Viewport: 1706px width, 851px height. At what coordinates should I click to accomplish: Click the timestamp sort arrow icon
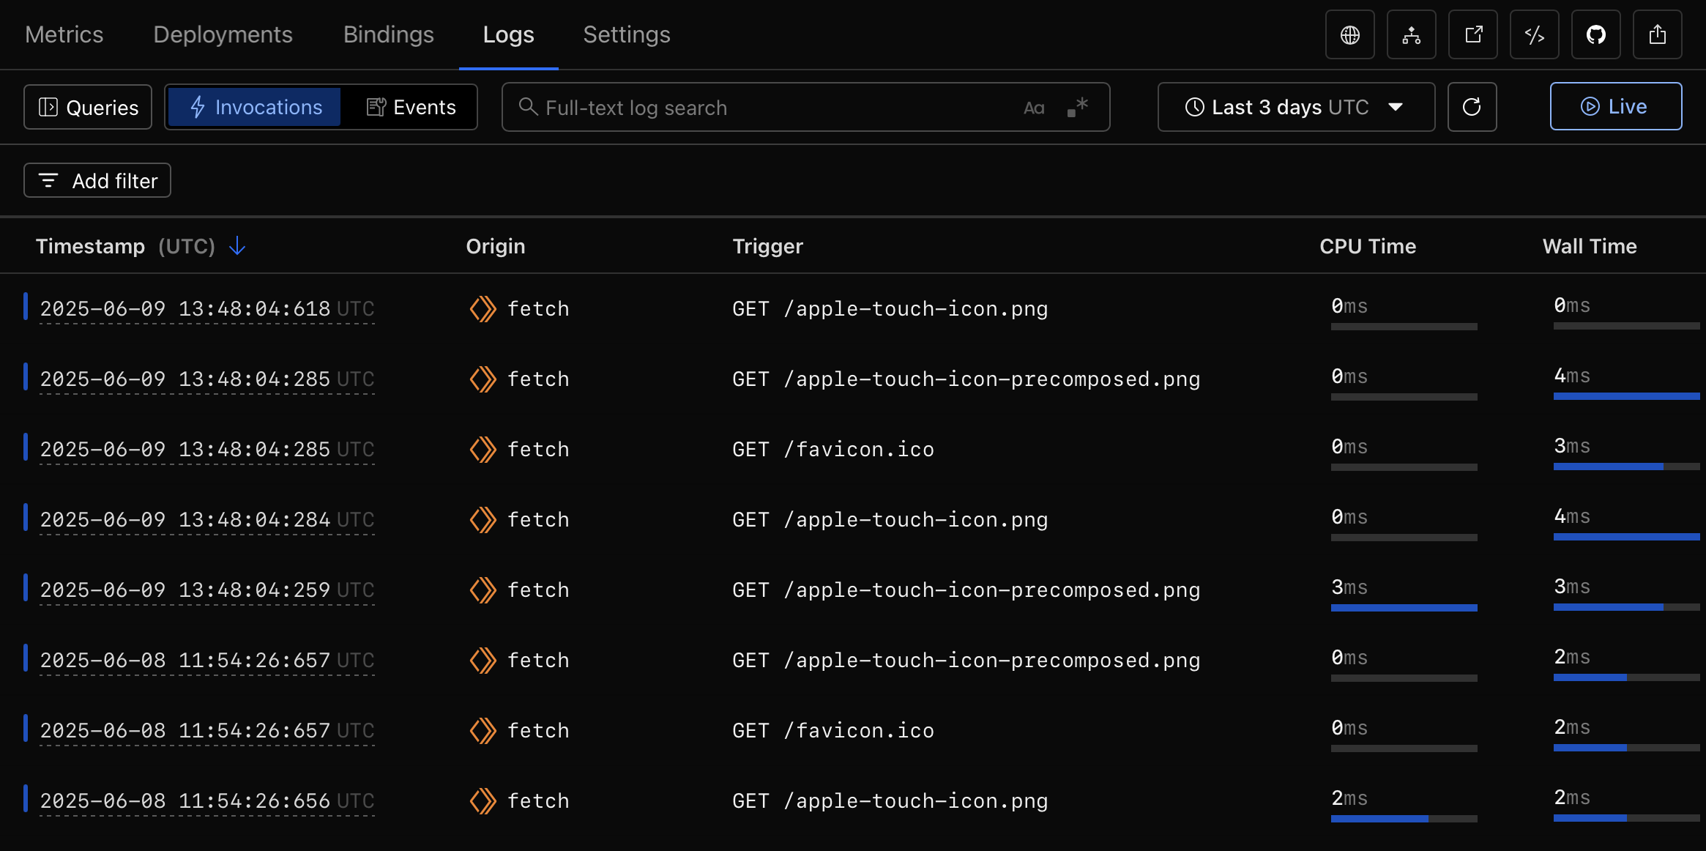coord(237,246)
